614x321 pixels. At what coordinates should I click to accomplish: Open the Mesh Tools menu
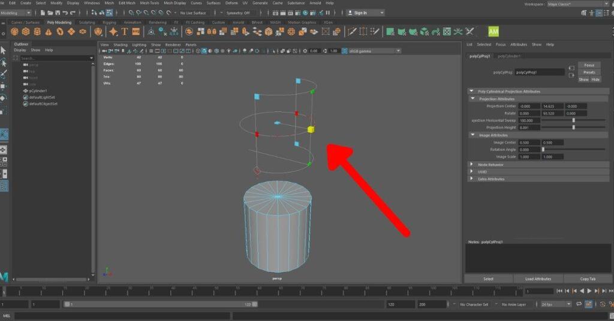[x=151, y=3]
